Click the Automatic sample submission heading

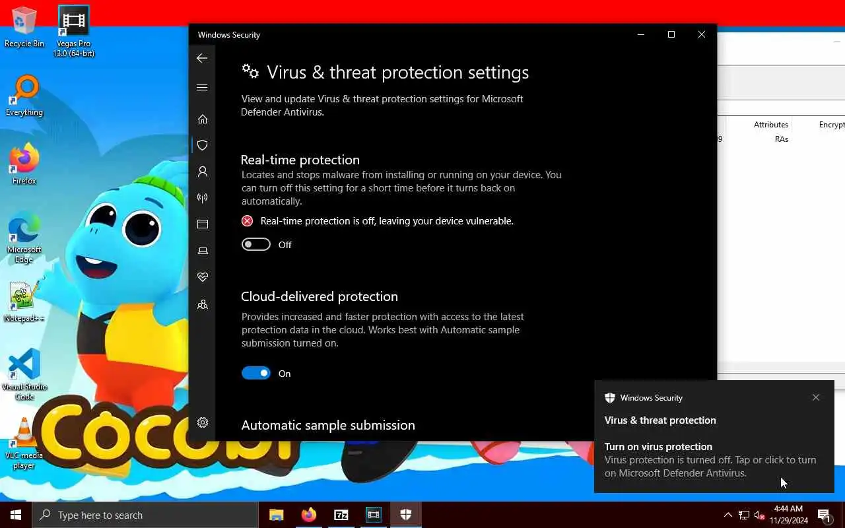pyautogui.click(x=328, y=425)
